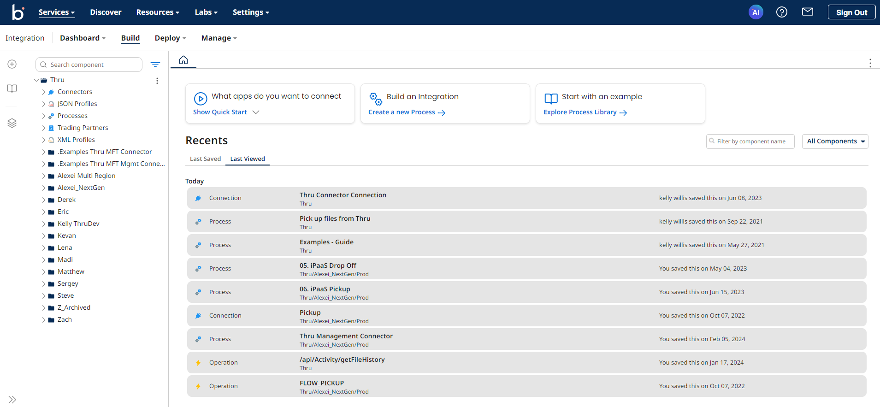Image resolution: width=880 pixels, height=407 pixels.
Task: Expand the Connectors tree node
Action: pyautogui.click(x=44, y=92)
